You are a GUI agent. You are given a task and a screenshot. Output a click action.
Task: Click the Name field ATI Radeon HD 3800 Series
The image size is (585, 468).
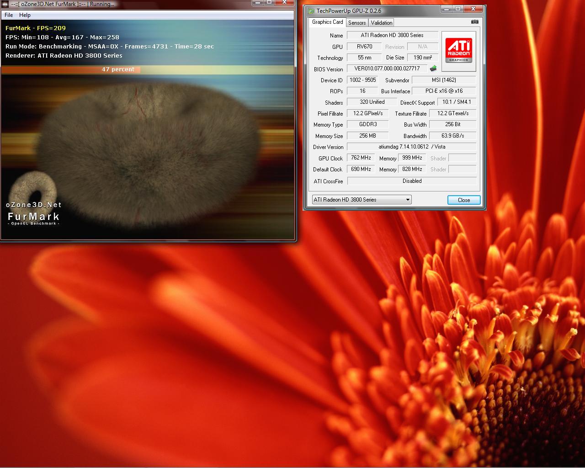393,35
